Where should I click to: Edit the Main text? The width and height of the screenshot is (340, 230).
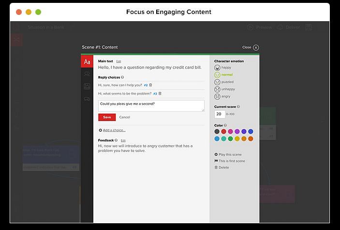coord(118,61)
